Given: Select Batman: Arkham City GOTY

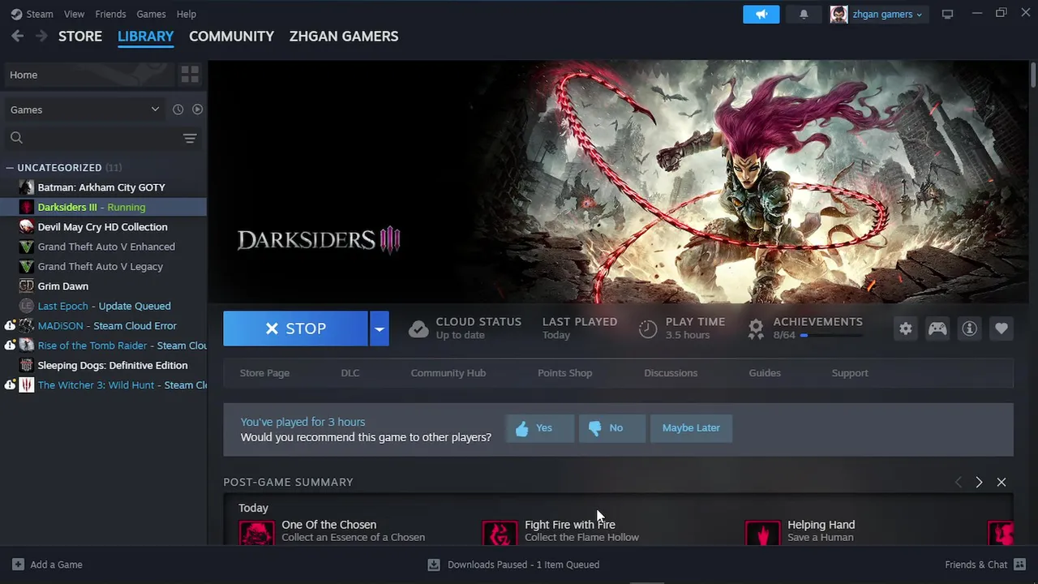Looking at the screenshot, I should coord(103,187).
